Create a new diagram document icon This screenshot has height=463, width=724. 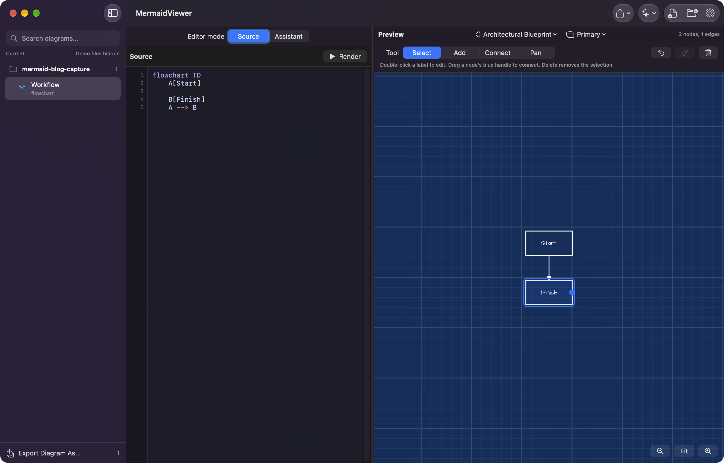point(672,13)
